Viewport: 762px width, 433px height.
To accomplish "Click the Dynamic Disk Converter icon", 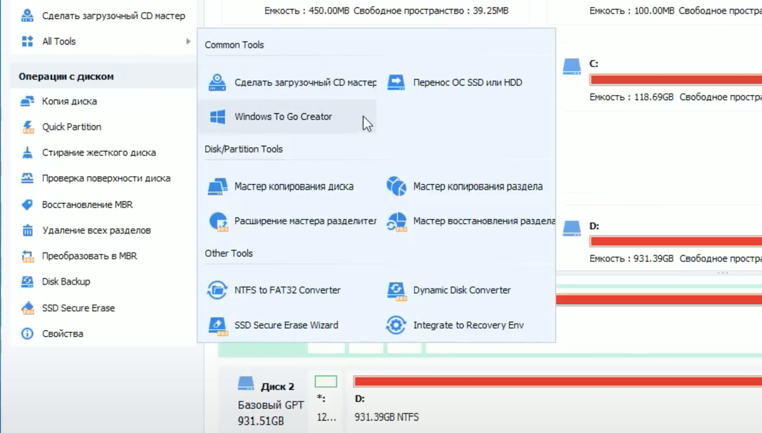I will pyautogui.click(x=396, y=290).
